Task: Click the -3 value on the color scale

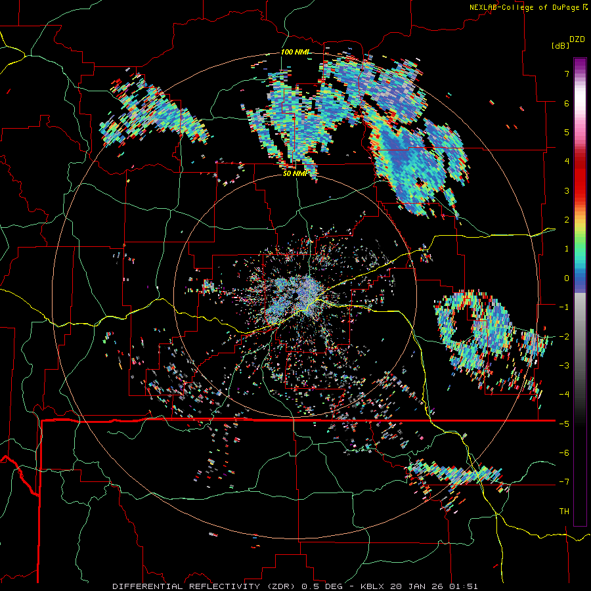Action: (564, 366)
